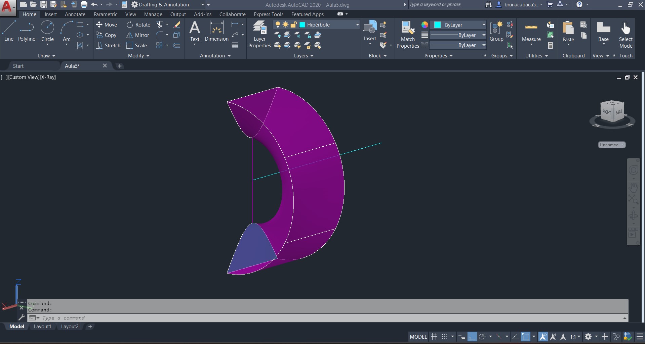Open Layer Properties manager
This screenshot has height=344, width=645.
click(x=259, y=34)
